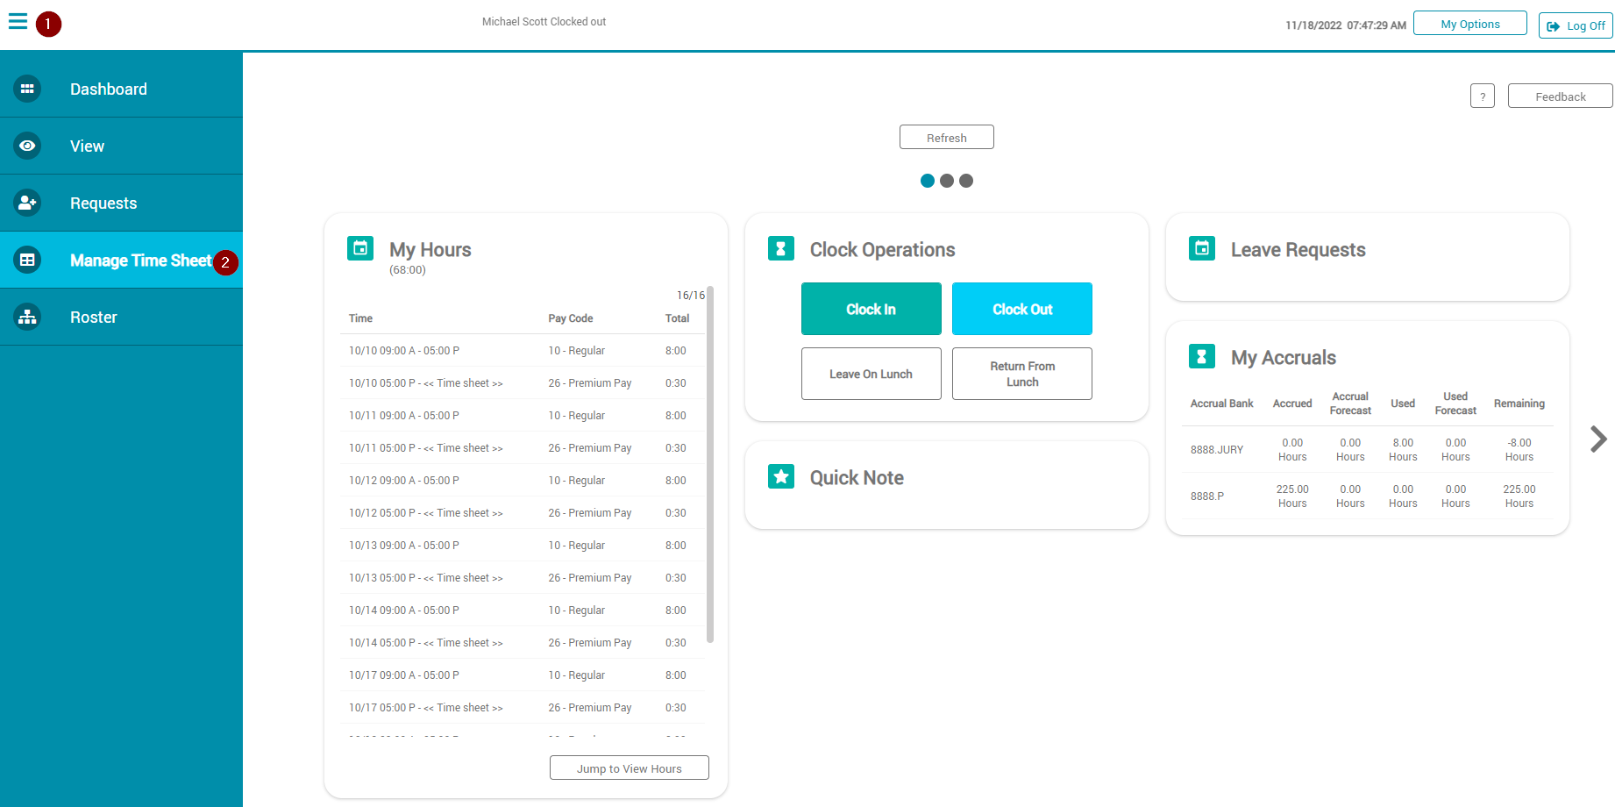
Task: Open Dashboard from the sidebar
Action: 121,89
